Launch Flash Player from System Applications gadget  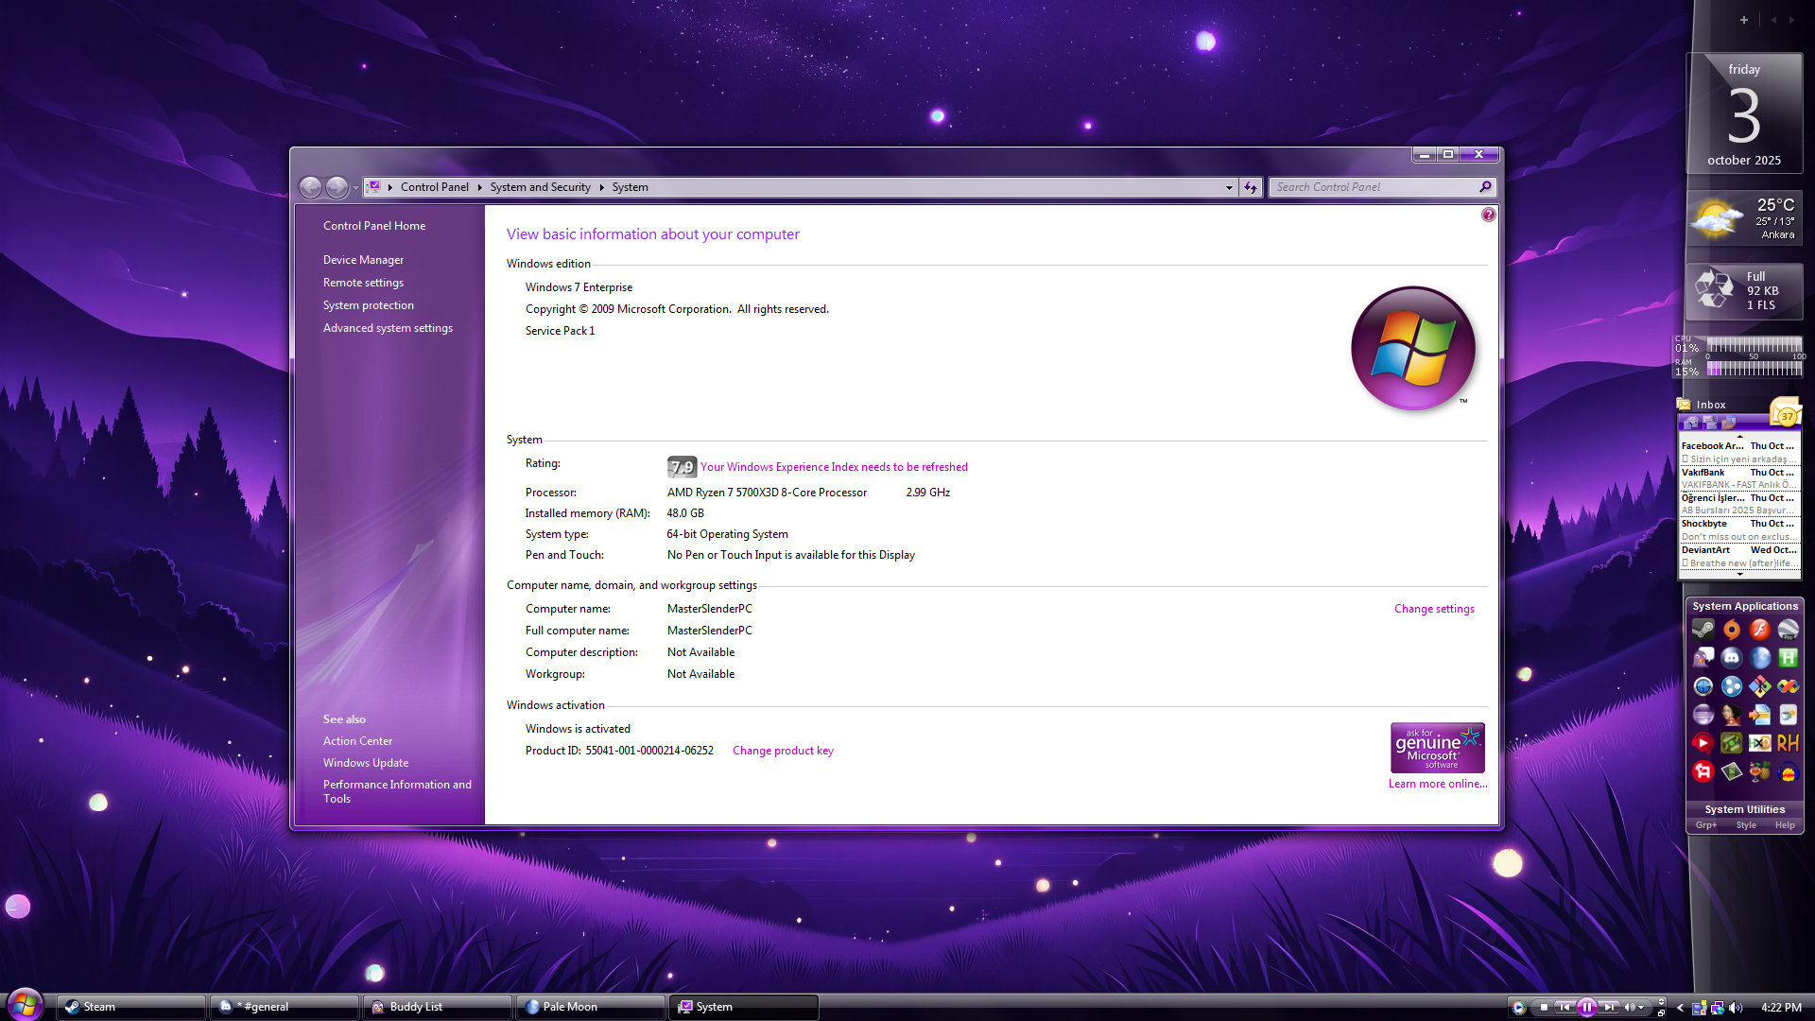(1759, 630)
